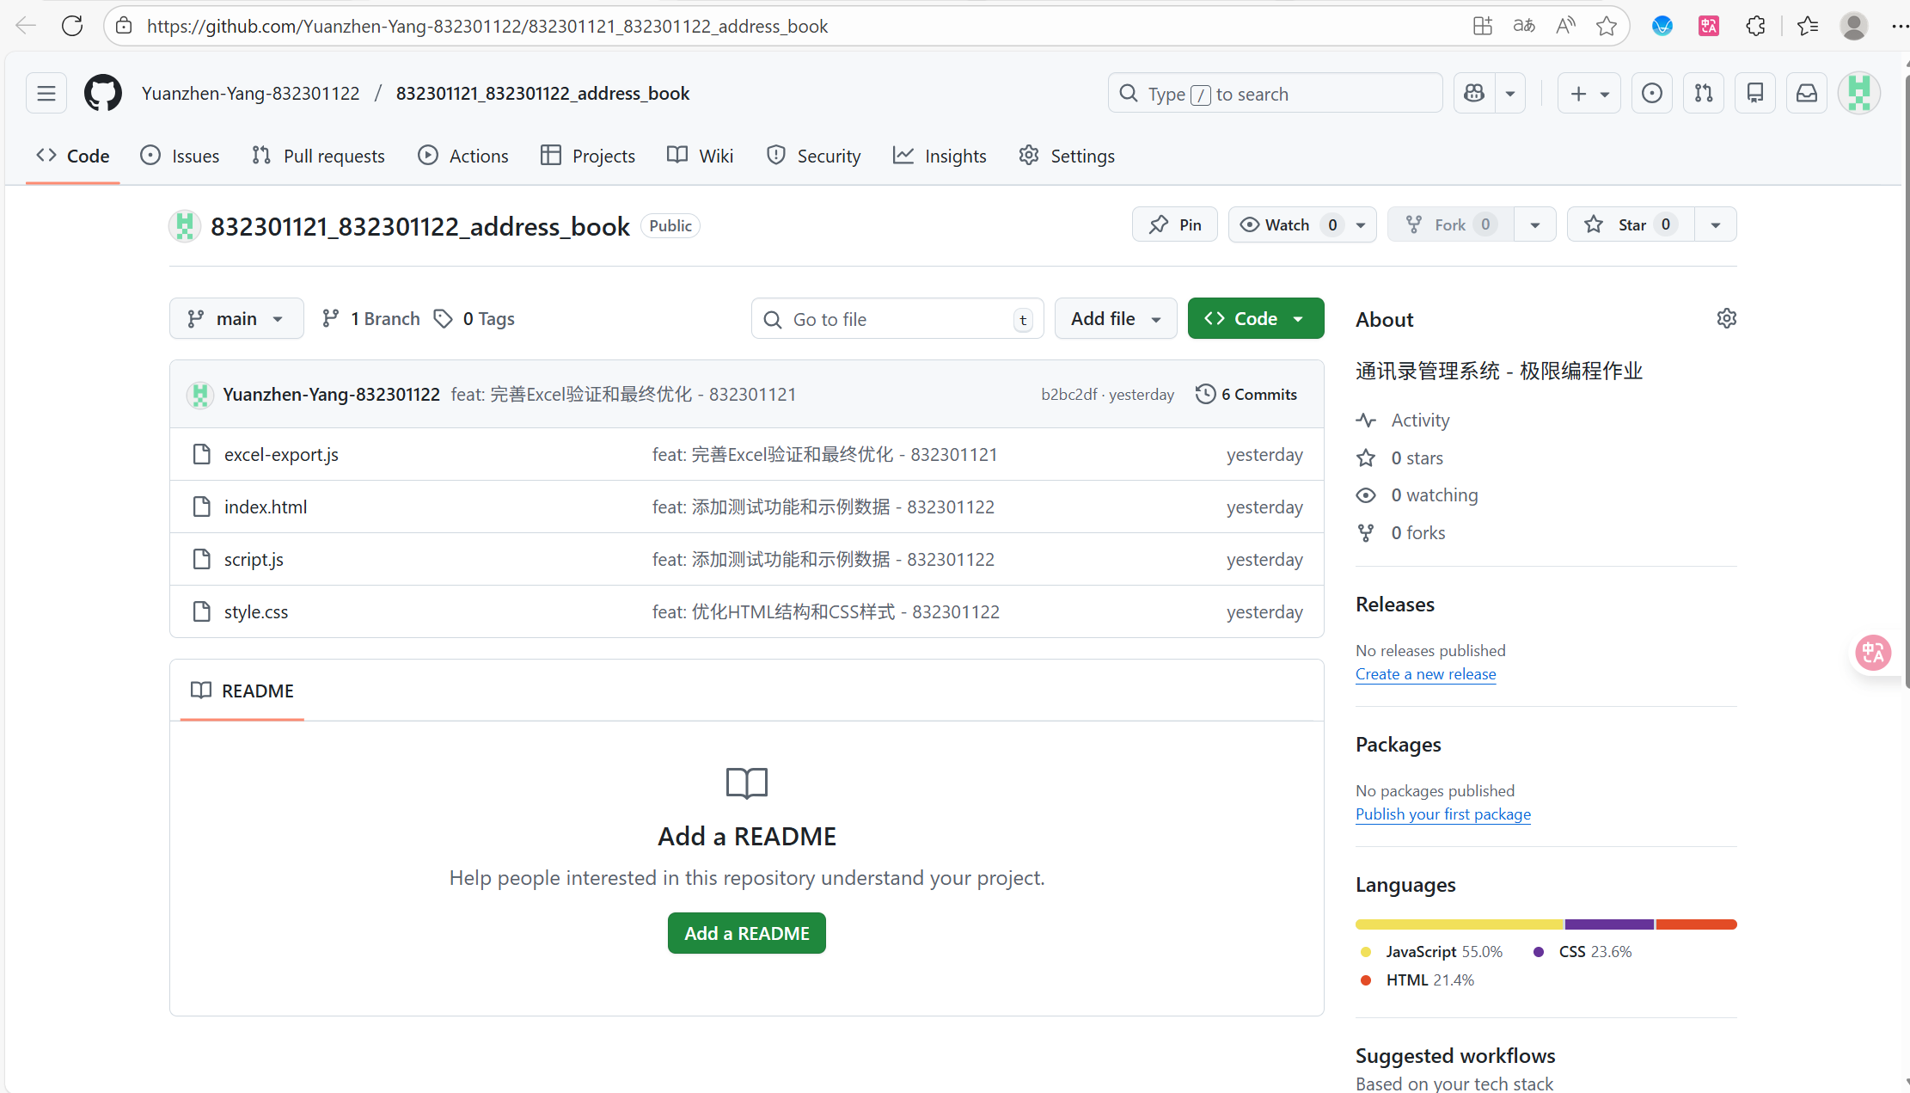The height and width of the screenshot is (1093, 1910).
Task: Open the header pull requests icon
Action: coord(1703,93)
